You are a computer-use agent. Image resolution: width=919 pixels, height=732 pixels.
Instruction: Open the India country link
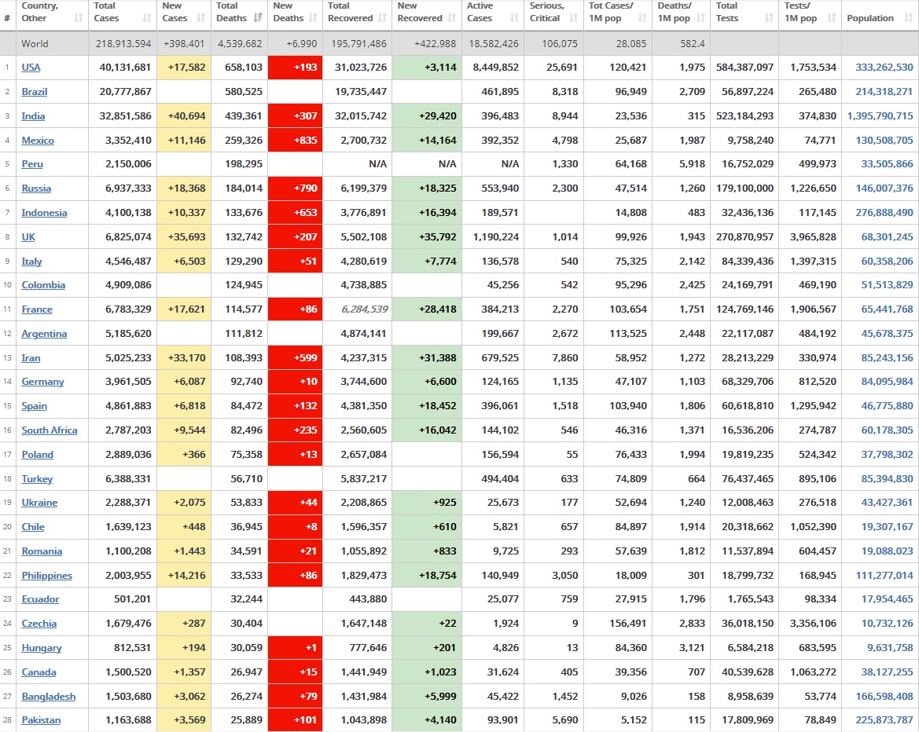click(x=33, y=116)
